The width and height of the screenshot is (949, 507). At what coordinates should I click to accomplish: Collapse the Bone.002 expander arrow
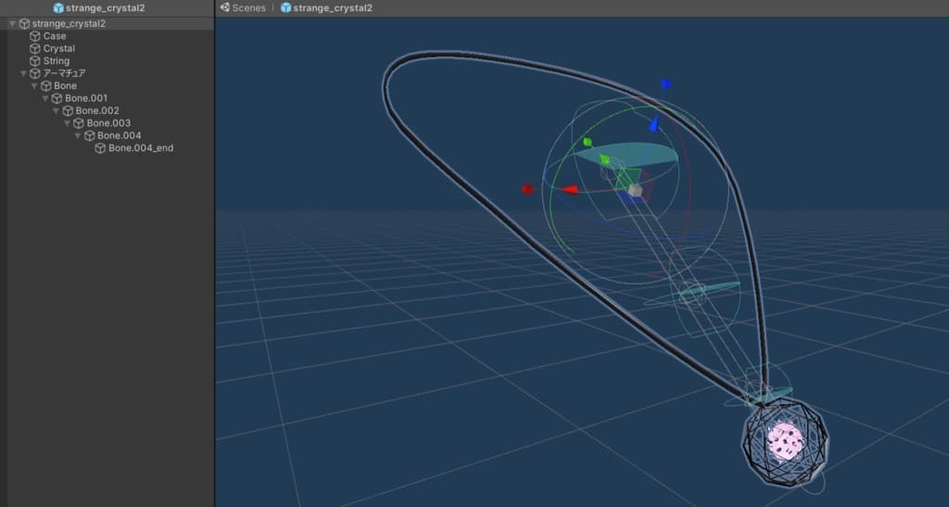(56, 110)
